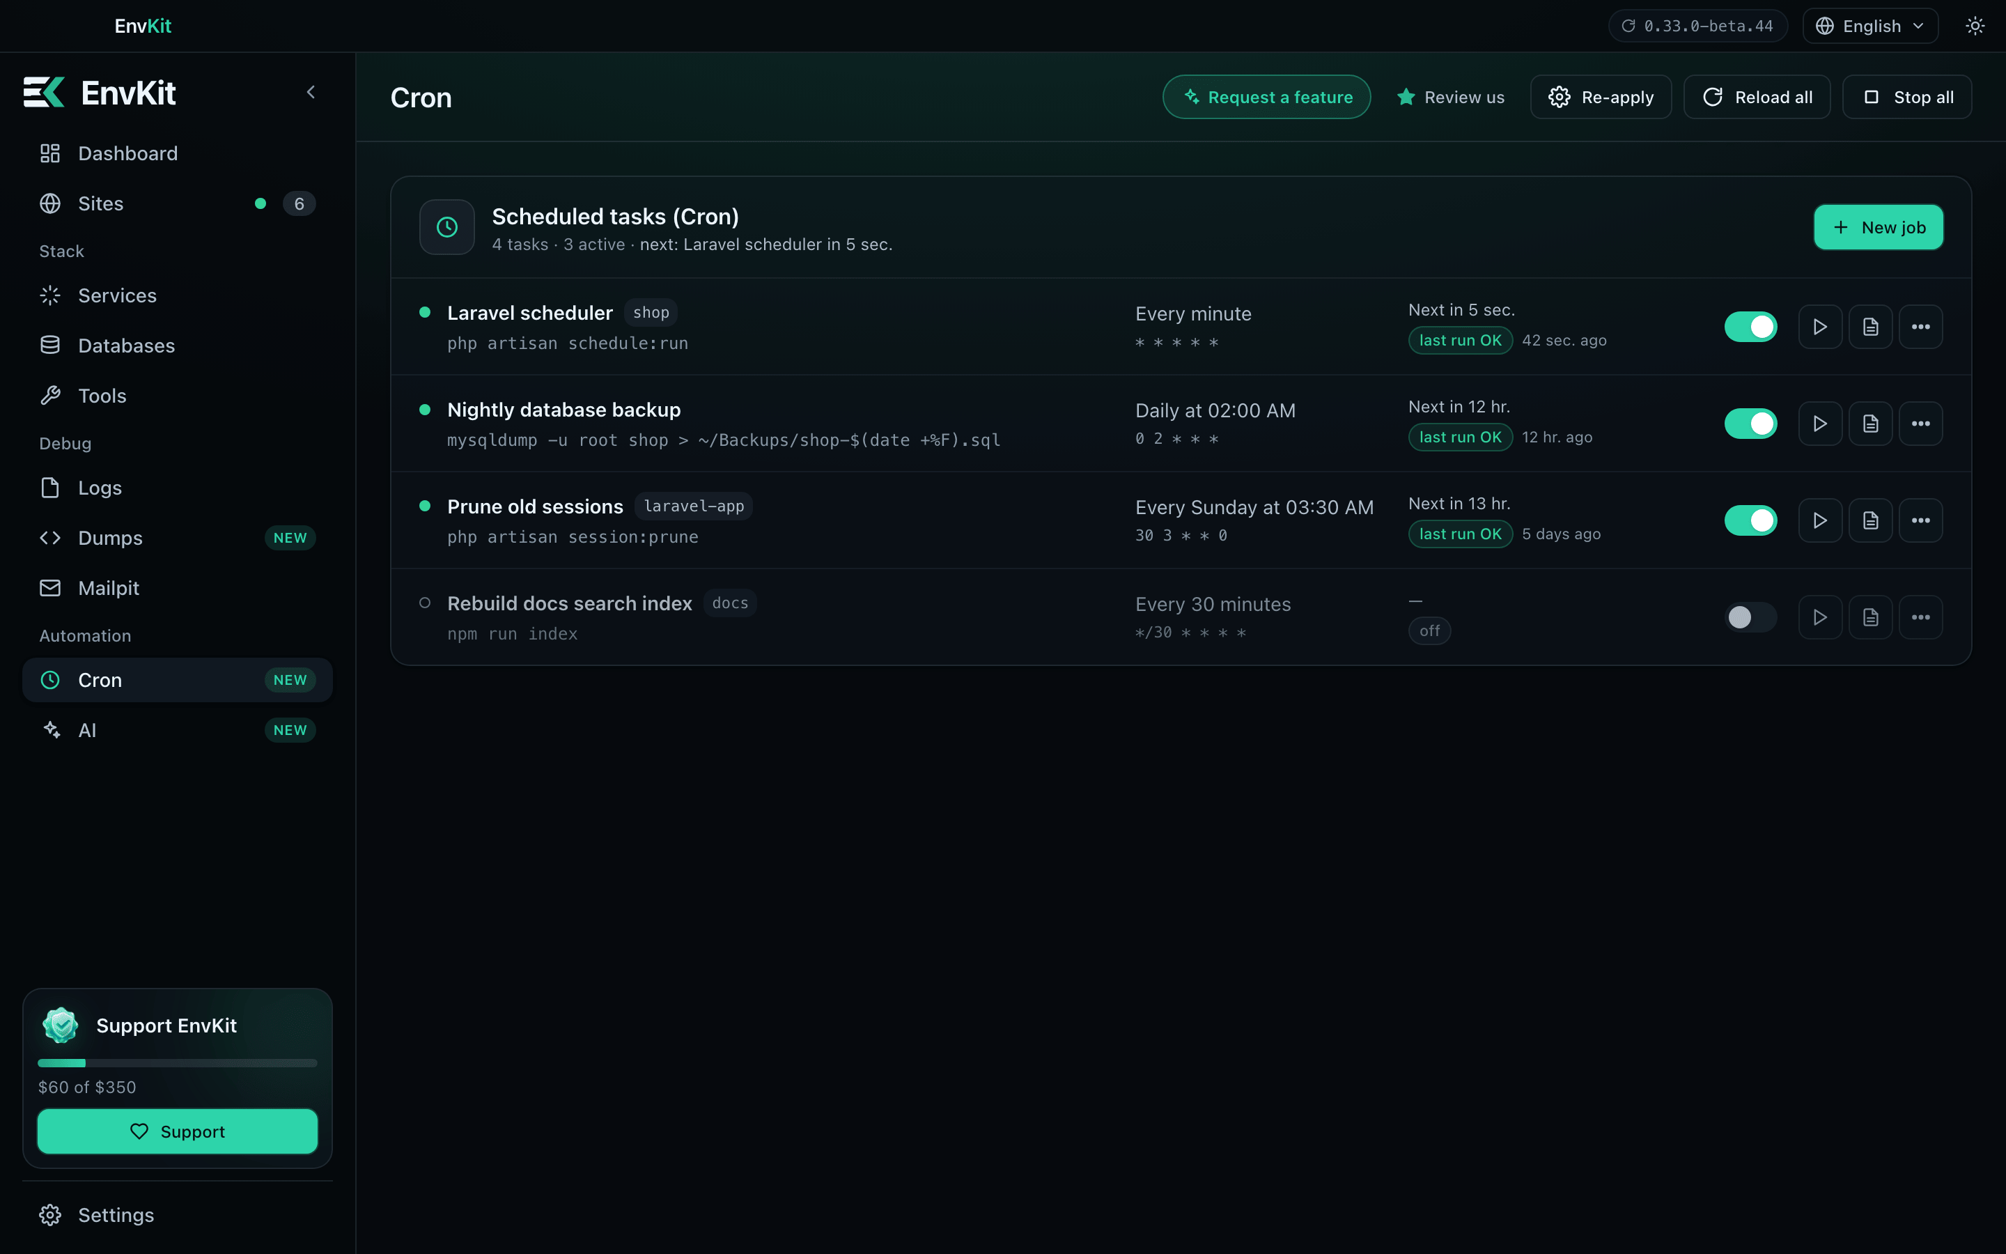Open AI page in sidebar
This screenshot has height=1254, width=2006.
pos(178,730)
